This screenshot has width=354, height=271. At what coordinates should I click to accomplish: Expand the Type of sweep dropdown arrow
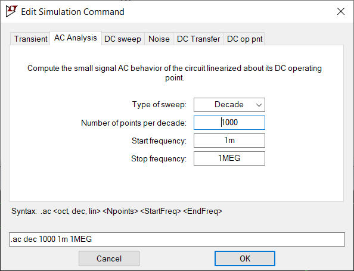259,105
